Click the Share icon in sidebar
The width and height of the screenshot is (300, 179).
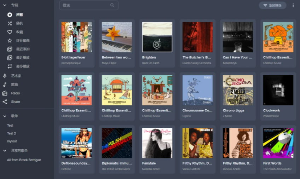pos(5,102)
